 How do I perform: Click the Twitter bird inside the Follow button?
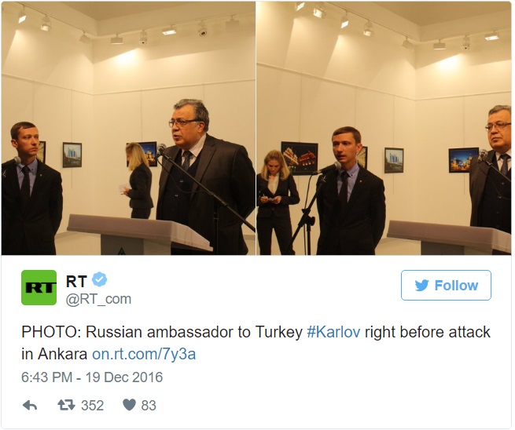coord(421,286)
